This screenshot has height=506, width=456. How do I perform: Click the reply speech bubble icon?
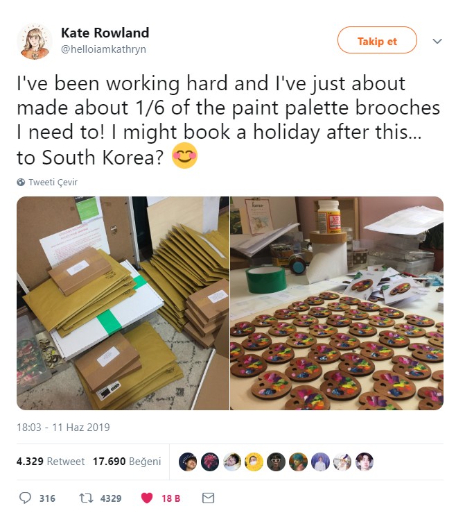tap(26, 498)
